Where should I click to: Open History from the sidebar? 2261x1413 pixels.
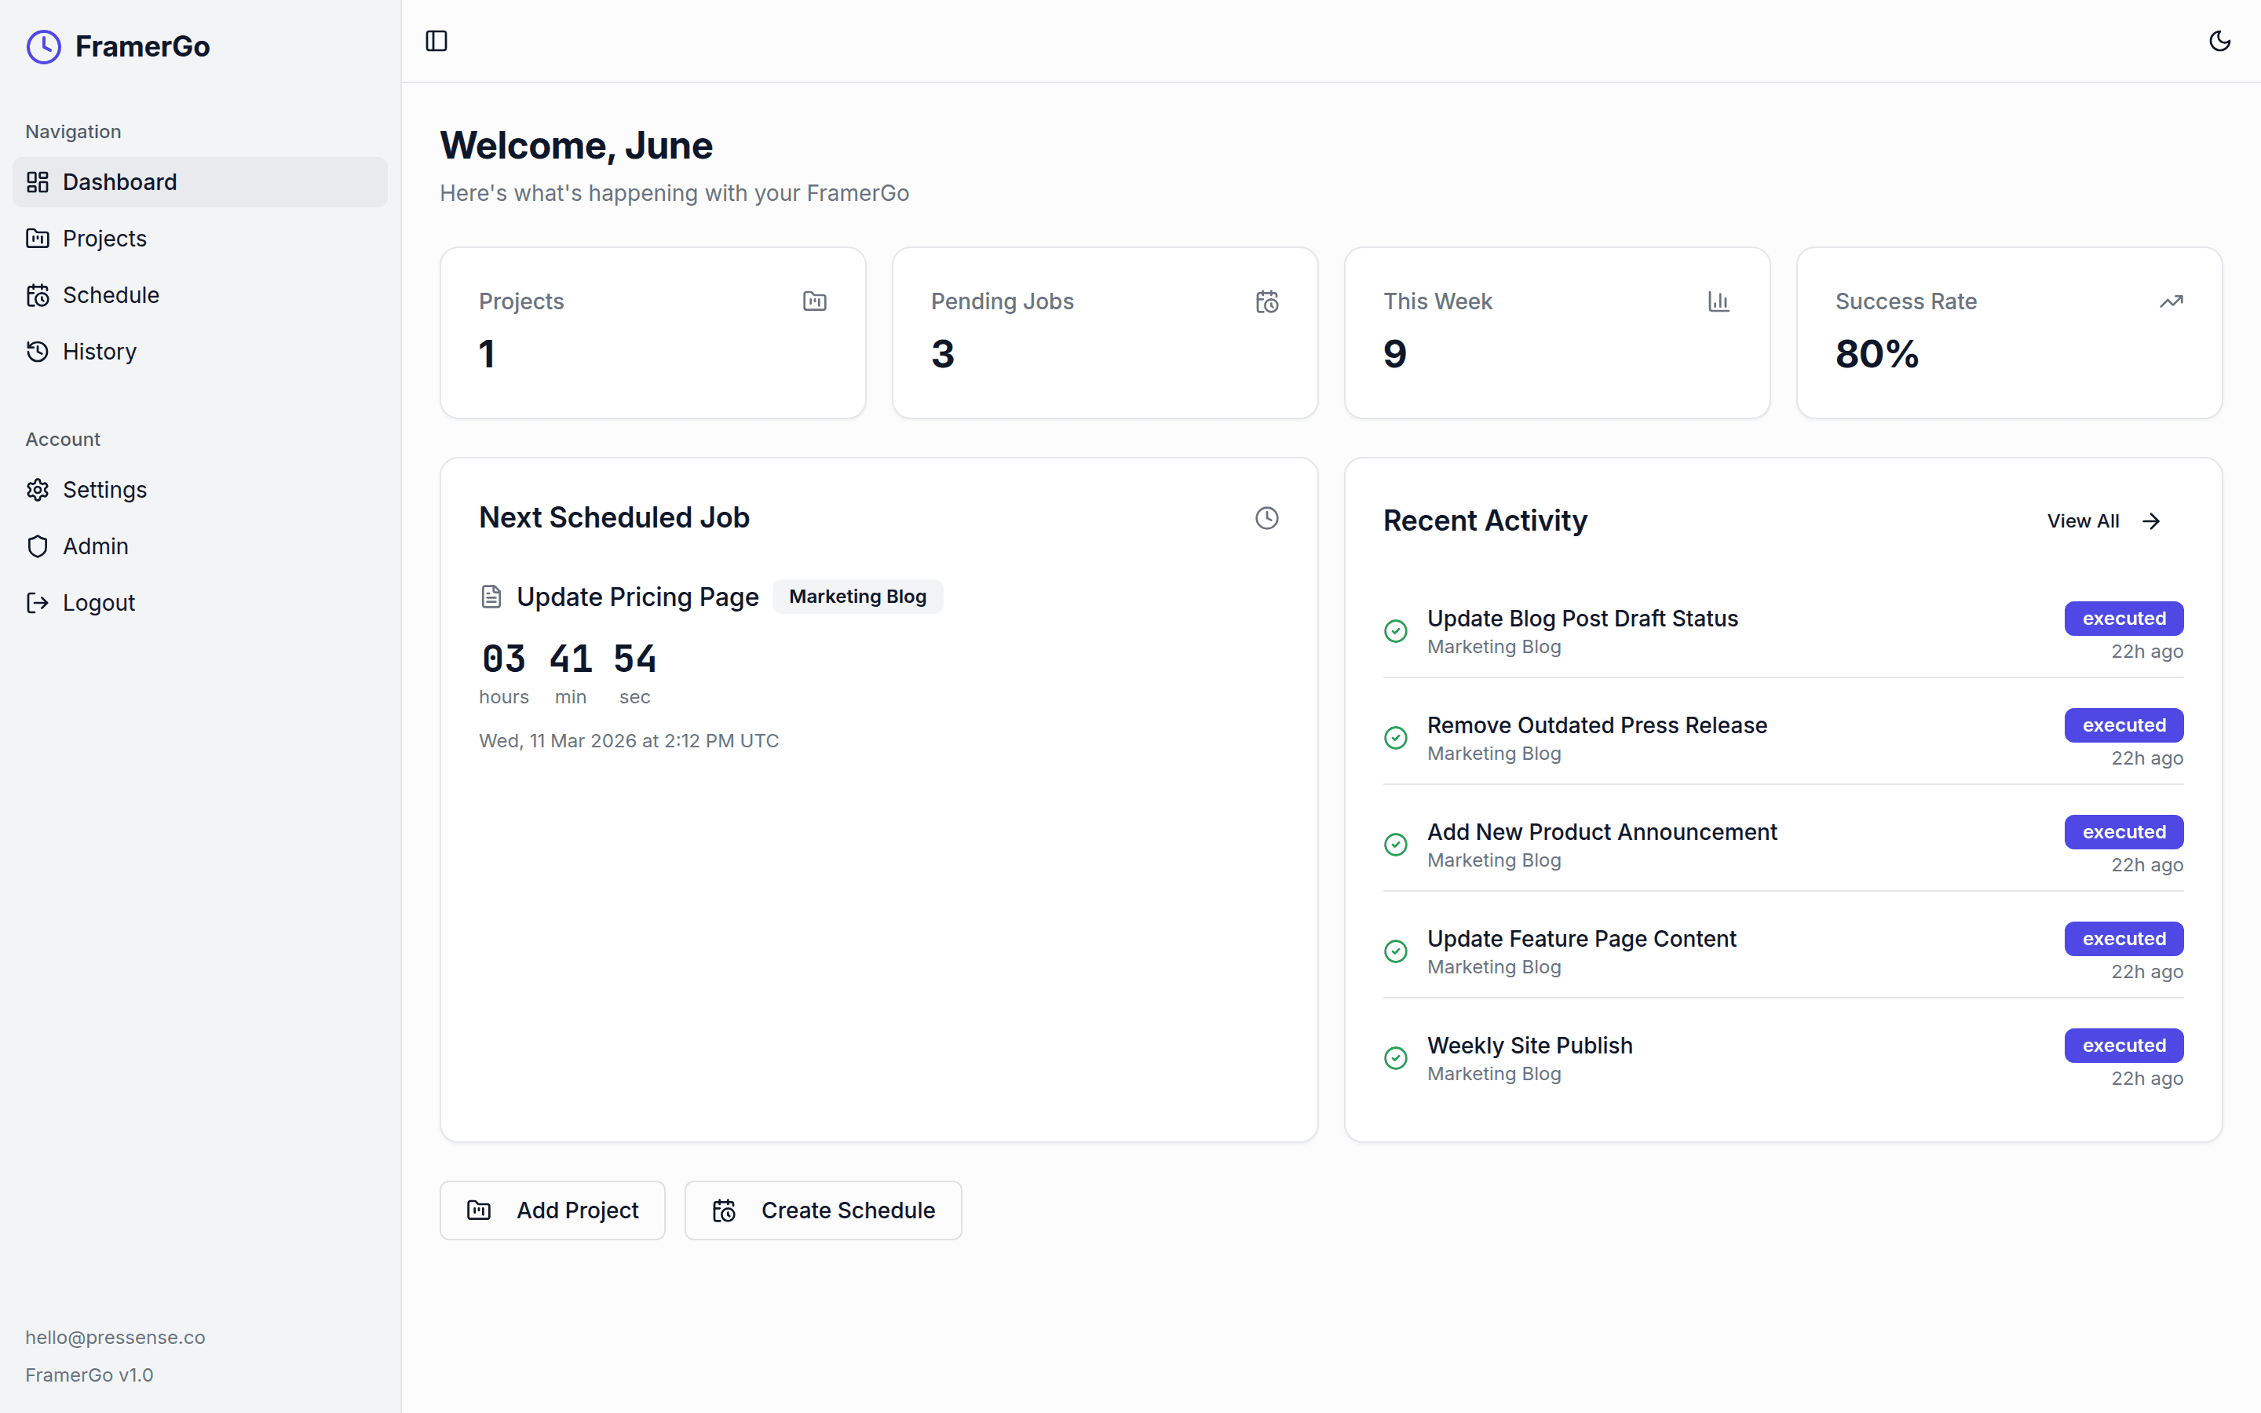tap(99, 352)
